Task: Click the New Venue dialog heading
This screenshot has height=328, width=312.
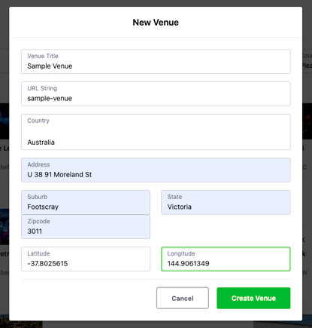Action: 156,23
